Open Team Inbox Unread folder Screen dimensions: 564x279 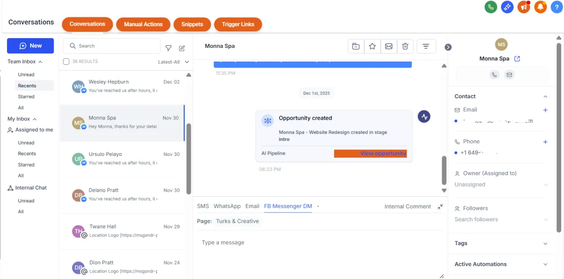[x=26, y=75]
